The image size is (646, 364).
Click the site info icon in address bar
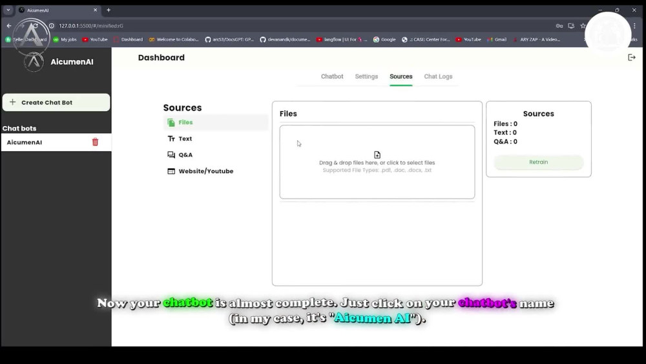pos(52,26)
